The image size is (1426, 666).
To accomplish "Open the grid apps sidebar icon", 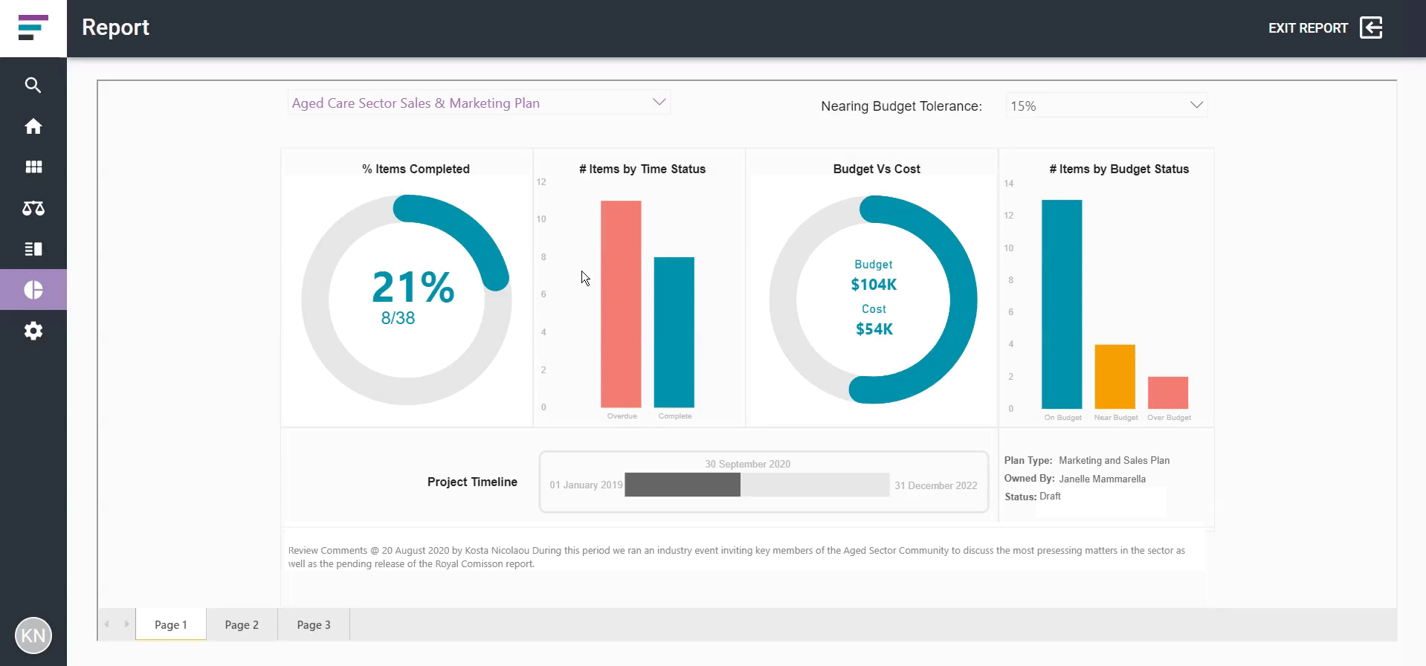I will point(33,167).
